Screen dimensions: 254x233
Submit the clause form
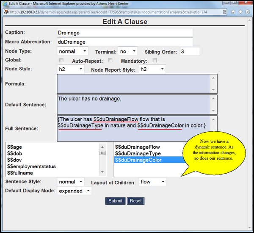(115, 201)
